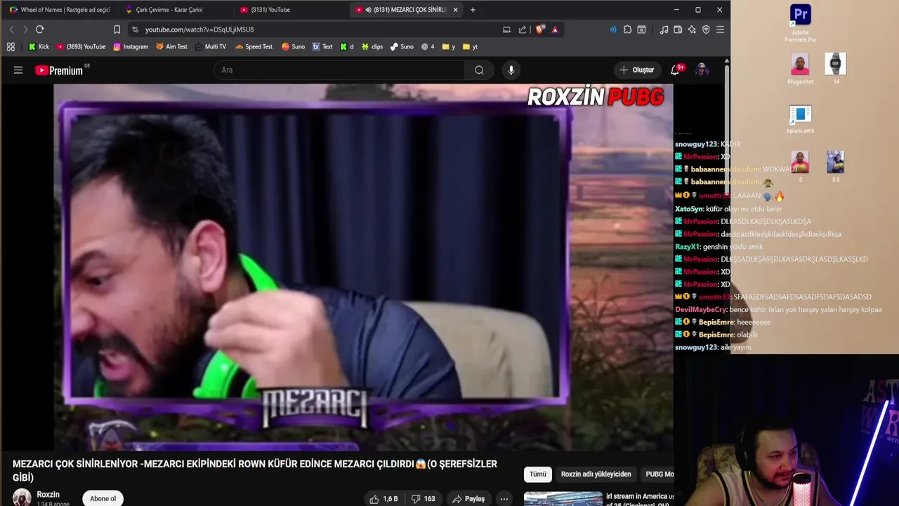Open the music note toolbar icon
This screenshot has width=899, height=506.
664,30
